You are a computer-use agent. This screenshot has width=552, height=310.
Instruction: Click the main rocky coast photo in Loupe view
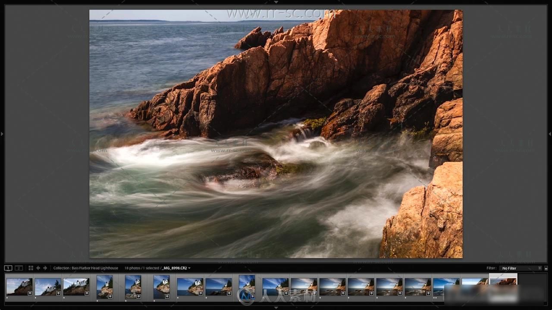(276, 134)
